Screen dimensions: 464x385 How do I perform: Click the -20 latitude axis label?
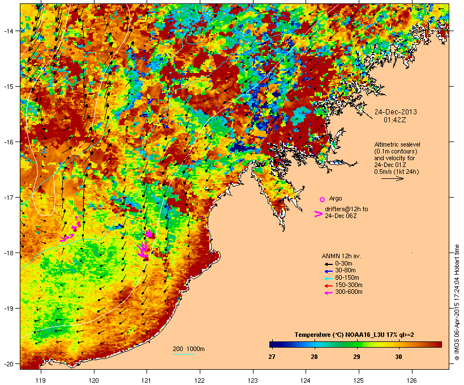tap(8, 364)
